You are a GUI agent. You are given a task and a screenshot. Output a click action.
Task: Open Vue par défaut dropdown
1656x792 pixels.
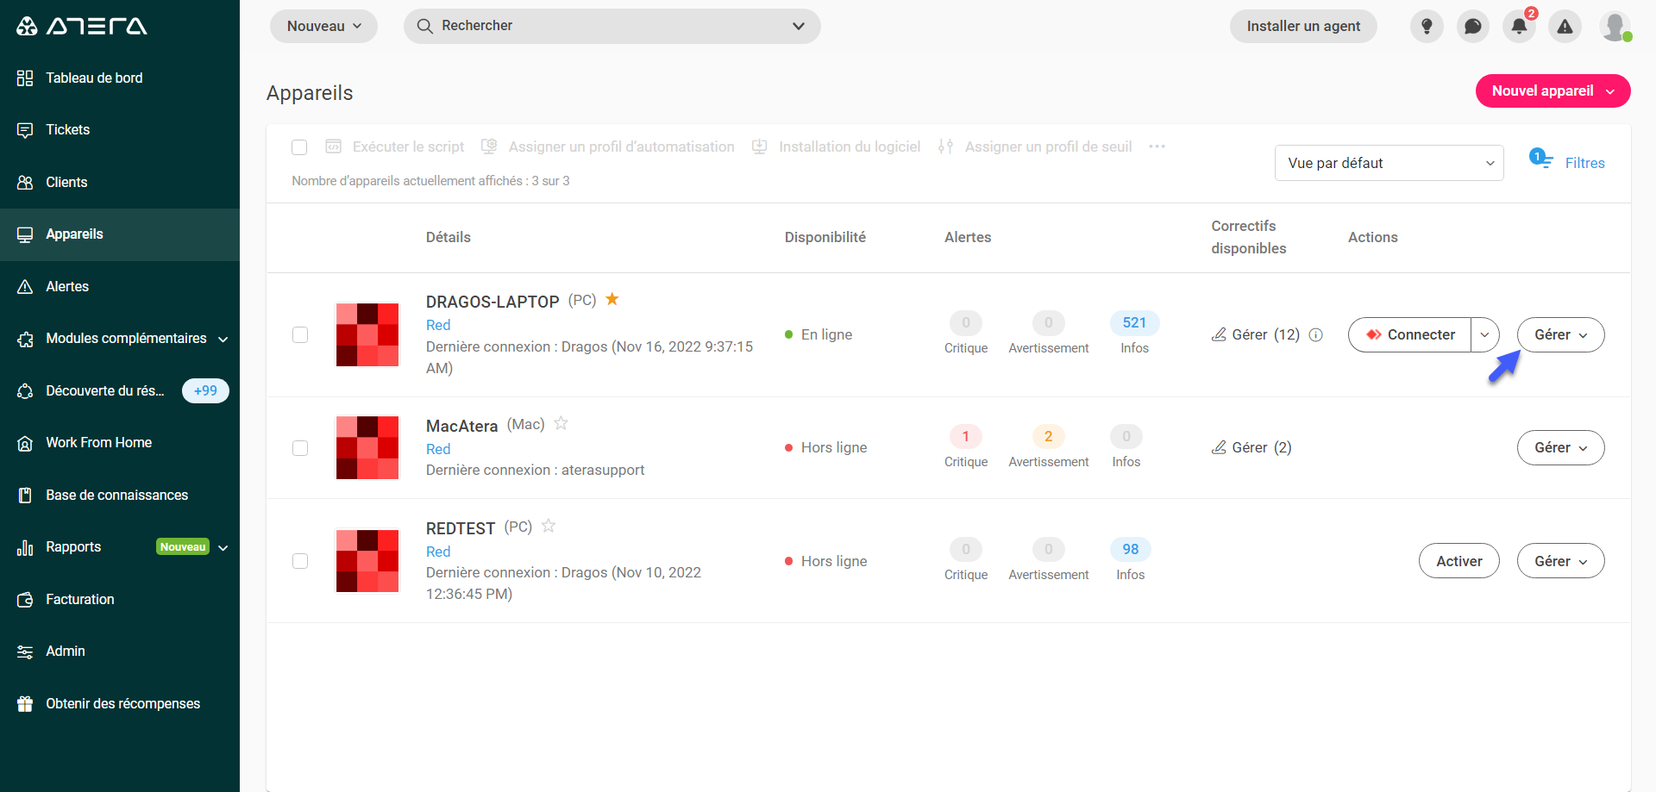click(x=1389, y=163)
